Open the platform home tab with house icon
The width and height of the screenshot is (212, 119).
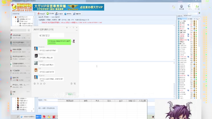click(41, 14)
